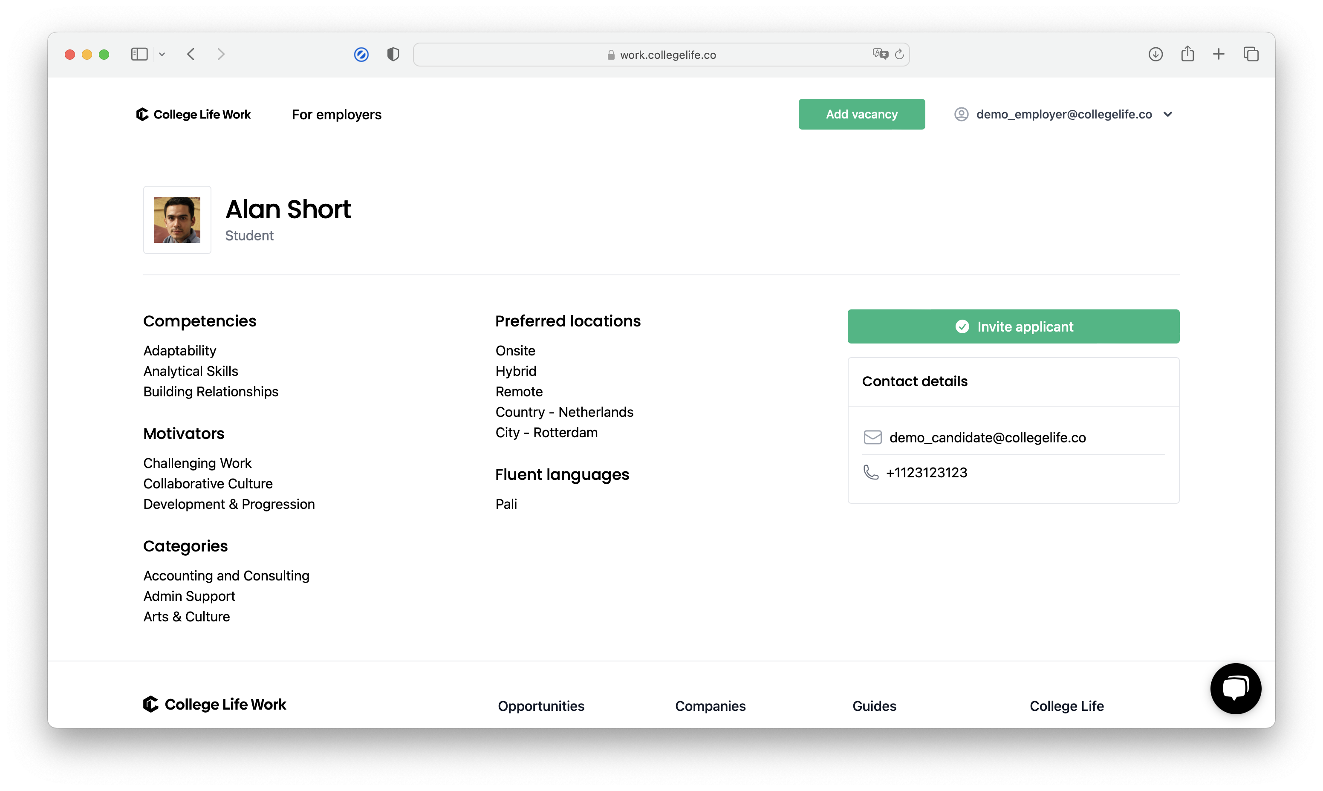Click the phone icon next to candidate number
The width and height of the screenshot is (1323, 791).
(870, 472)
